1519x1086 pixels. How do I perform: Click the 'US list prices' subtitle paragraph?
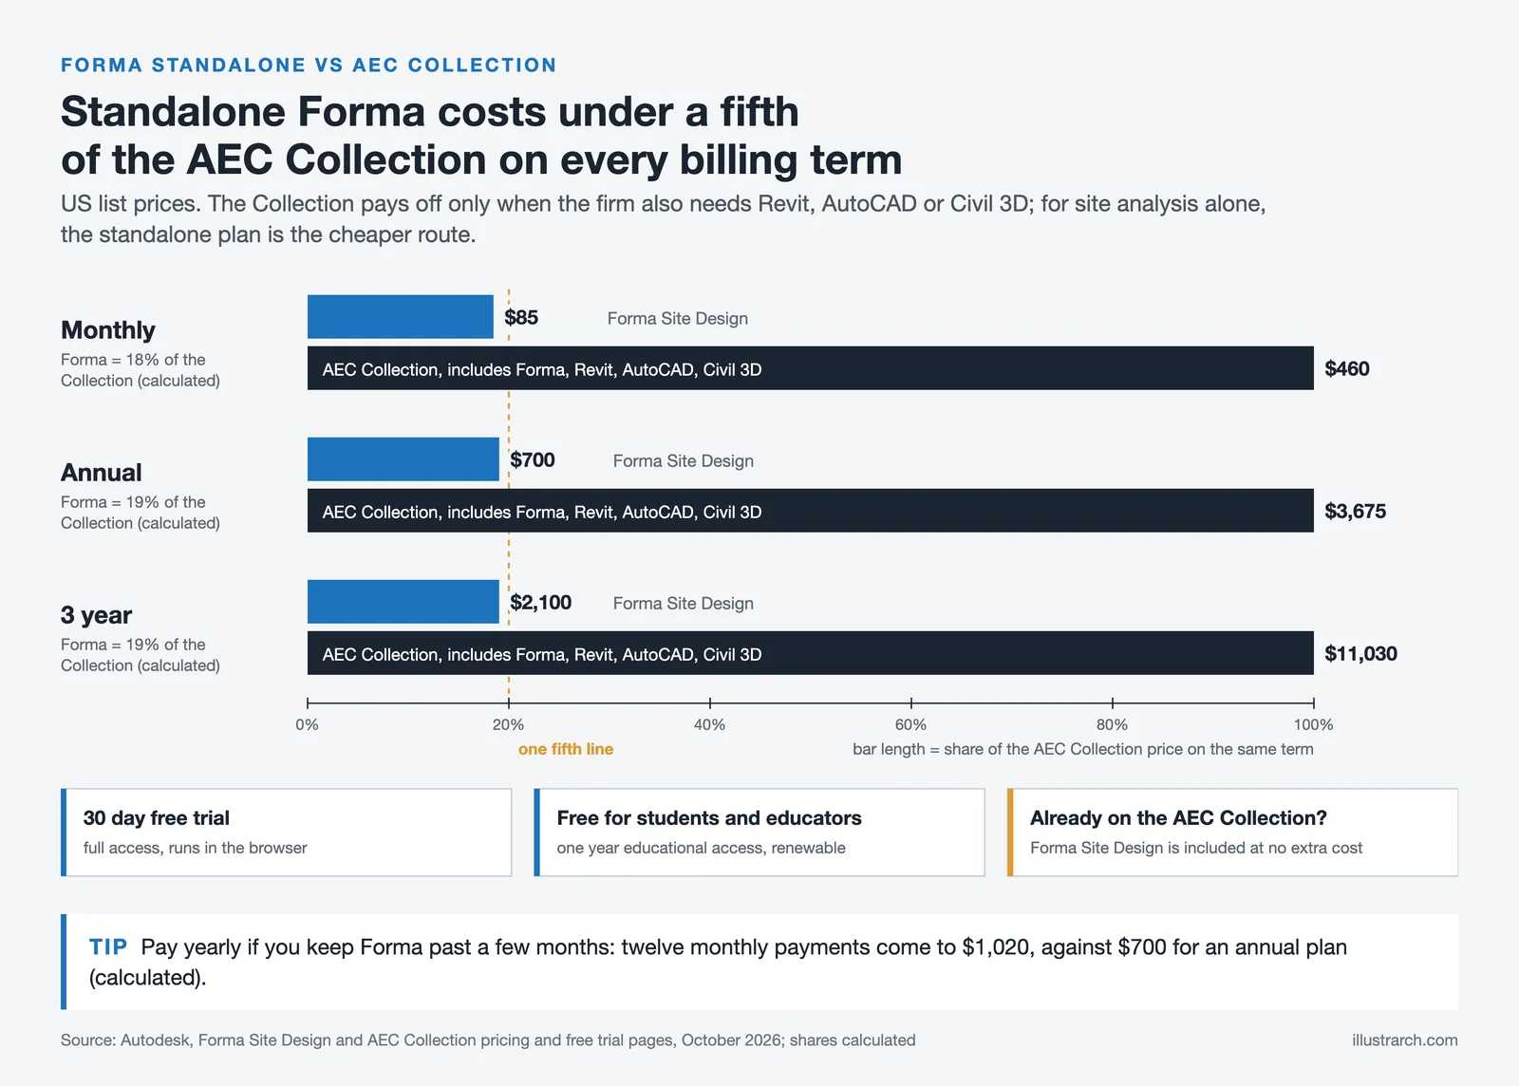(x=664, y=219)
